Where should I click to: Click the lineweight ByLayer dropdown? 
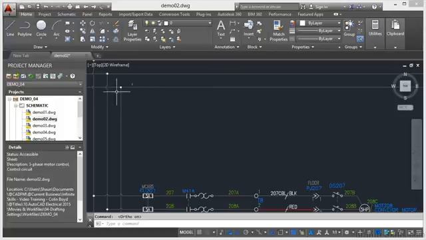(x=319, y=31)
